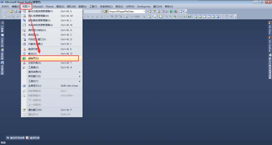The height and width of the screenshot is (145, 272).
Task: Open 对象浏览器(J) menu item
Action: (x=51, y=44)
